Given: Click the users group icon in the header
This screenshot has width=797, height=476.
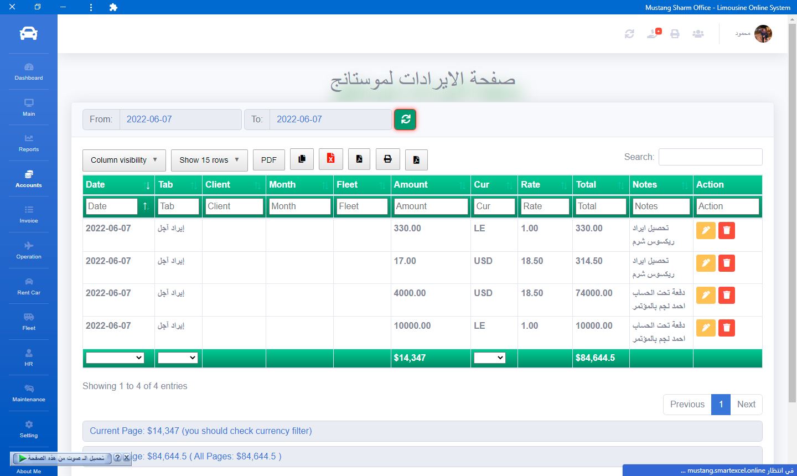Looking at the screenshot, I should click(x=698, y=34).
